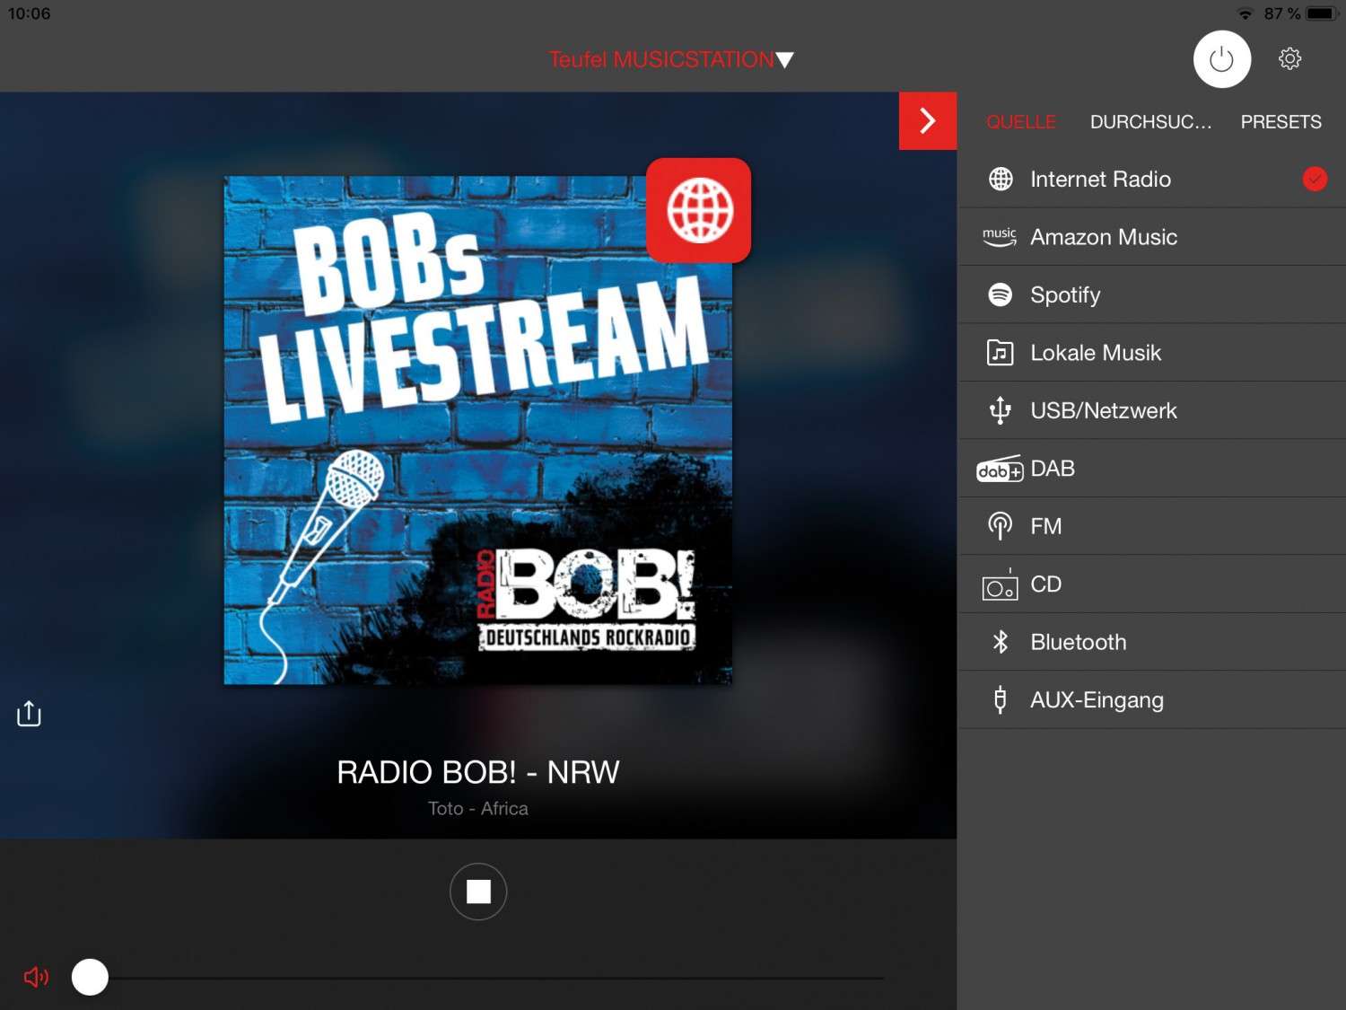The image size is (1346, 1010).
Task: Click the Amazon Music logo icon
Action: [1000, 237]
